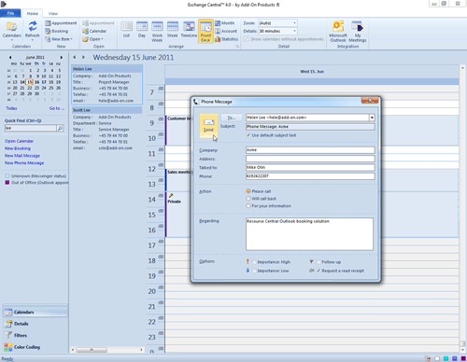Click the New Booking link

click(x=18, y=148)
